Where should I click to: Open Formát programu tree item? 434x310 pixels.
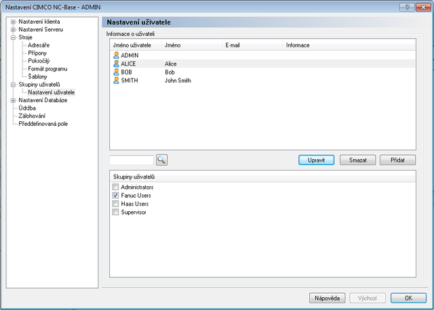click(47, 69)
